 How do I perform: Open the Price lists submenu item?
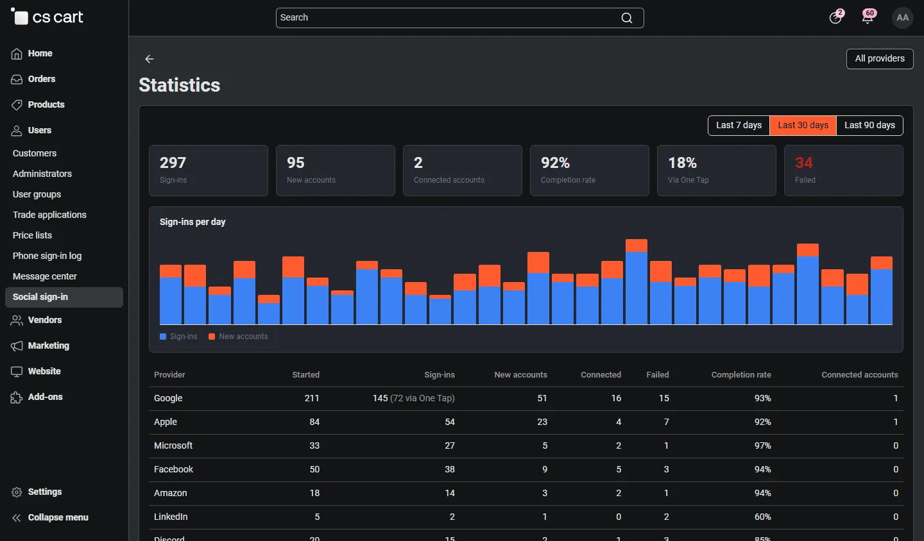coord(32,235)
